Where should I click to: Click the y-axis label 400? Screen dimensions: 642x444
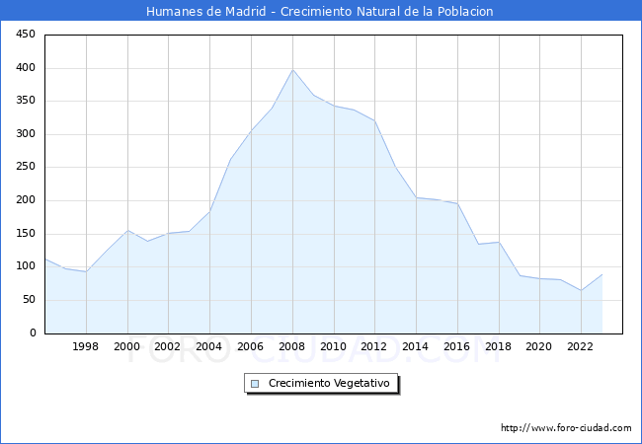[26, 67]
